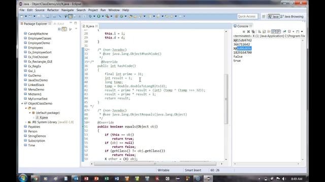
Task: Open the Source menu
Action: (x=40, y=10)
